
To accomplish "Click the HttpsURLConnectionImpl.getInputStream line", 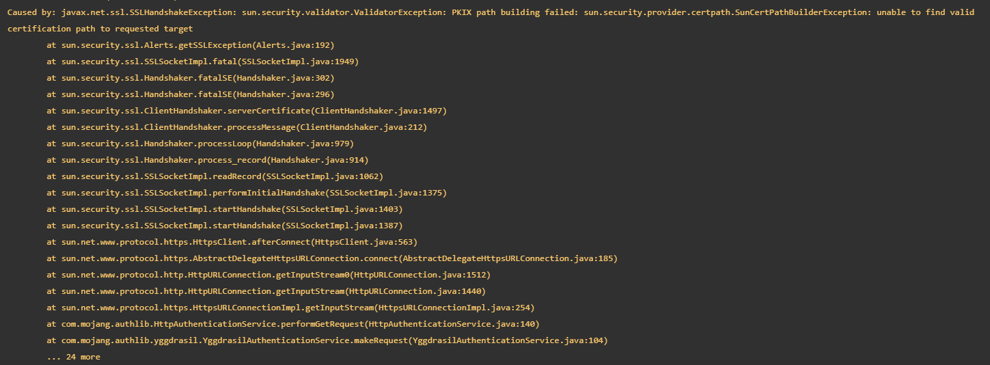I will coord(290,308).
